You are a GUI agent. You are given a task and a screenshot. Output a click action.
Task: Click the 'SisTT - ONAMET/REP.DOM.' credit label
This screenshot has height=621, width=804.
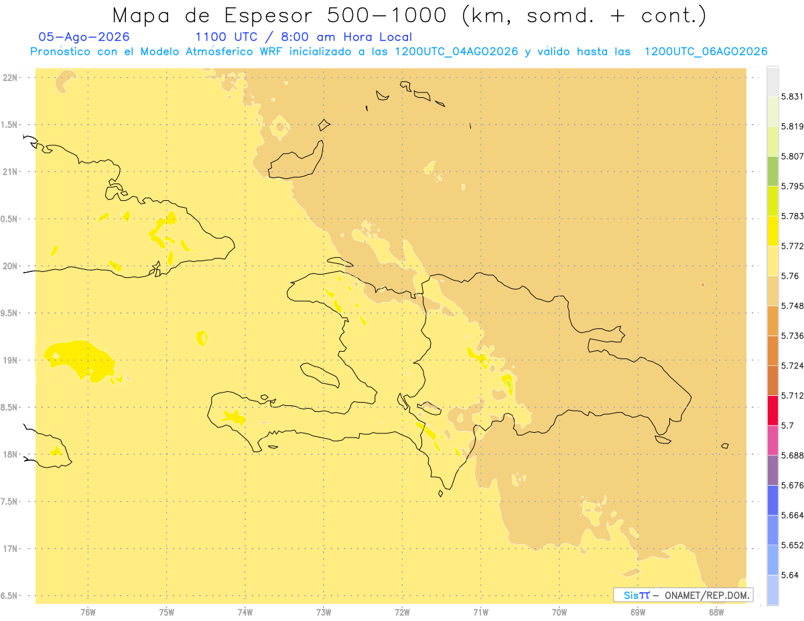click(683, 595)
